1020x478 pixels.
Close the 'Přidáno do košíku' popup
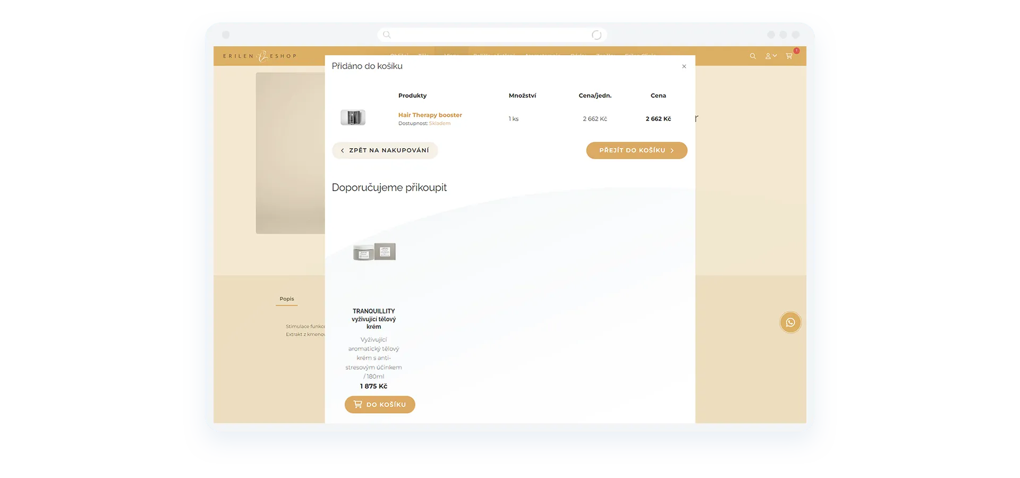coord(684,66)
